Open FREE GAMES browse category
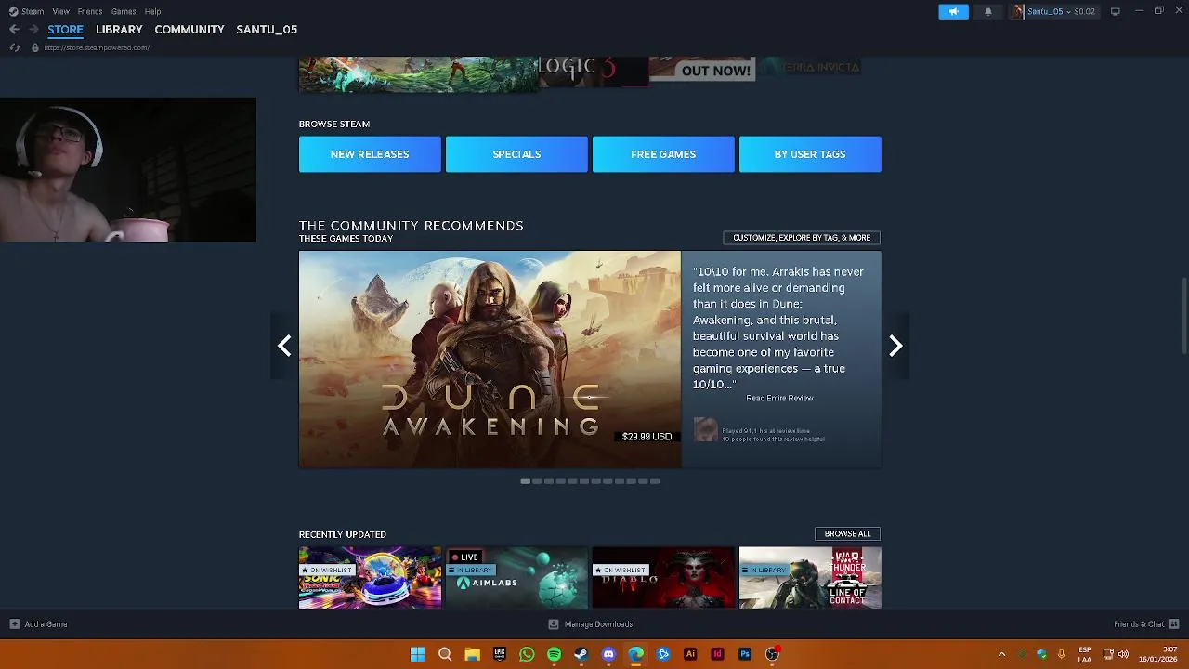This screenshot has width=1189, height=669. coord(663,154)
